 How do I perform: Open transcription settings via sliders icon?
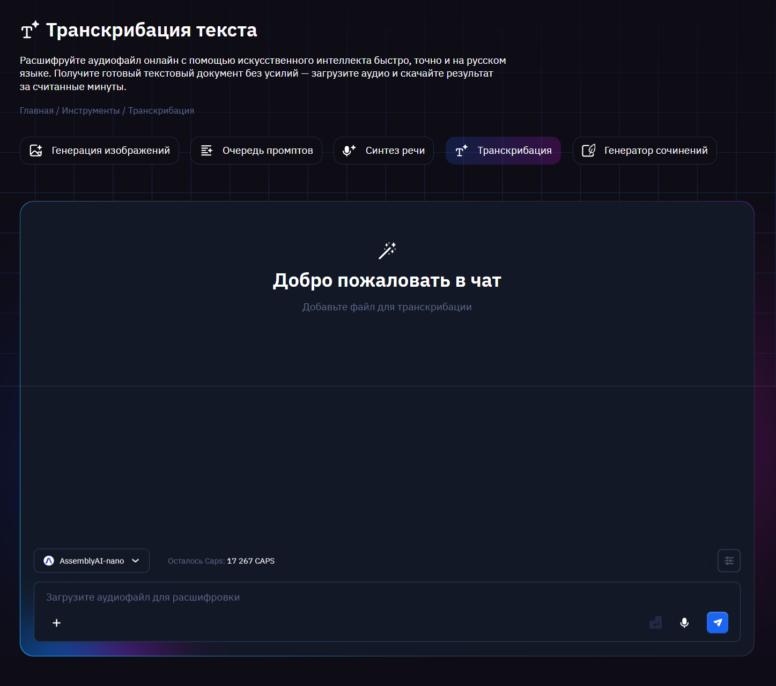[x=729, y=561]
